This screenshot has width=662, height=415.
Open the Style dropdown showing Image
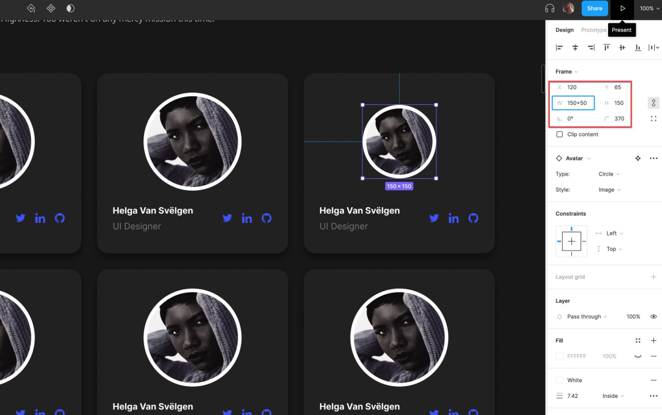[609, 190]
